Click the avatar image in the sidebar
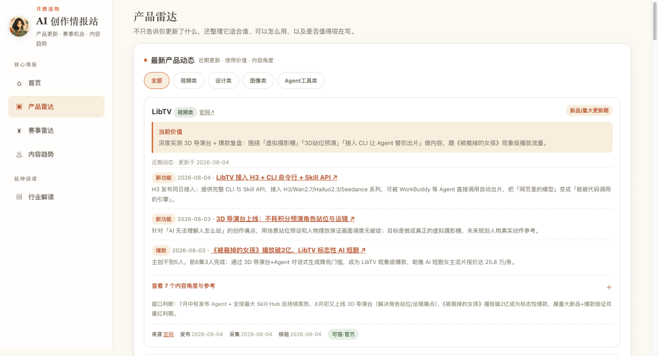Image resolution: width=658 pixels, height=356 pixels. tap(19, 26)
